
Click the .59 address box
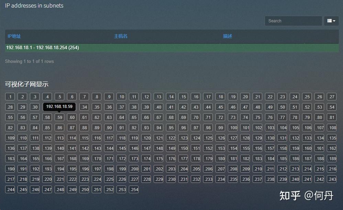click(59, 117)
